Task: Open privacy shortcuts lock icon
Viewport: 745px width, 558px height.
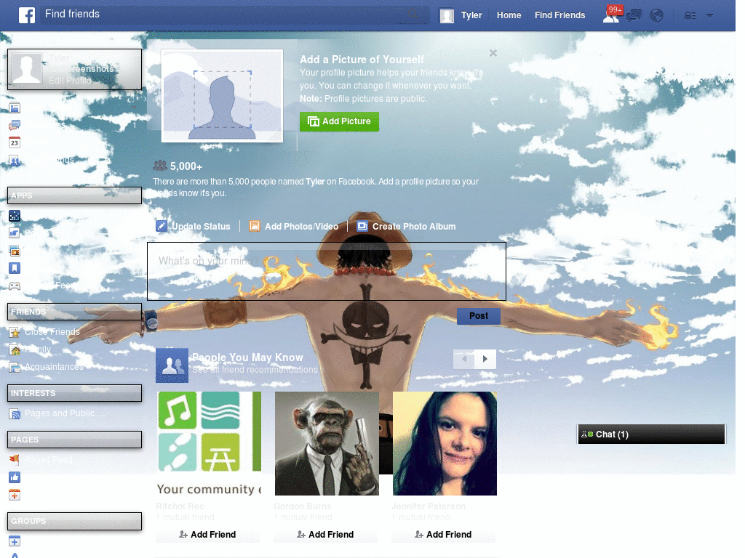Action: pos(690,16)
